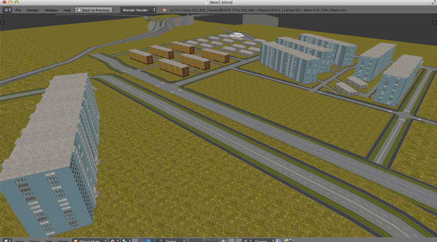Open the Object Mode dropdown
The width and height of the screenshot is (437, 242).
click(90, 240)
